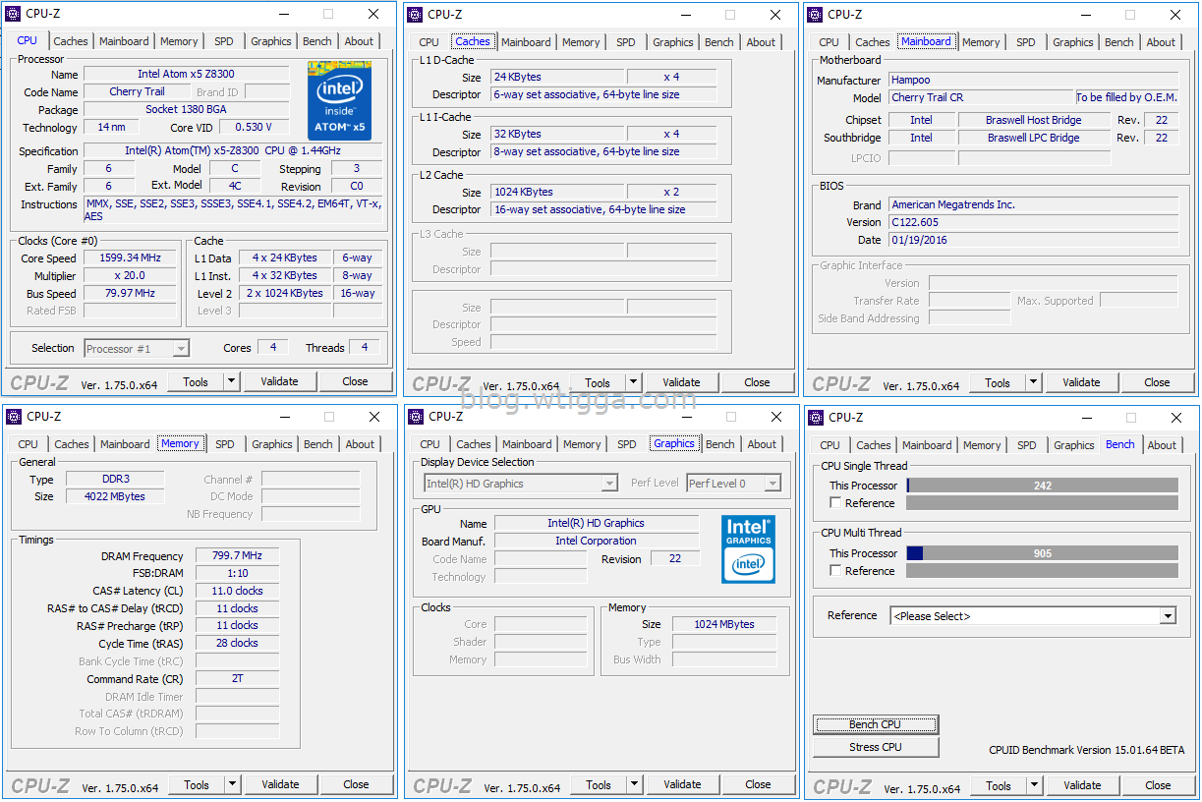The height and width of the screenshot is (802, 1202).
Task: Click the Board Manuf. value Intel Corporation
Action: pyautogui.click(x=596, y=541)
